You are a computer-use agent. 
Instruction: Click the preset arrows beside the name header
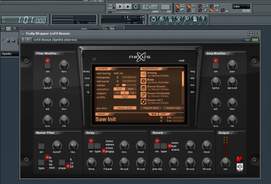coord(153,114)
